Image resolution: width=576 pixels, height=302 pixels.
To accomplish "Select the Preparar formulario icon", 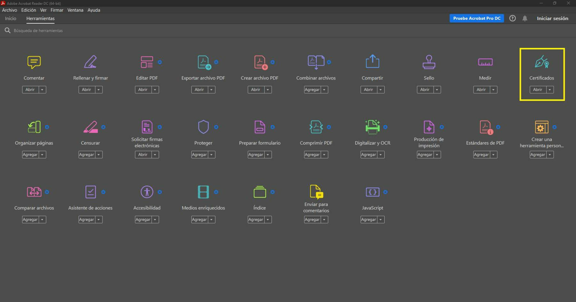I will coord(260,127).
